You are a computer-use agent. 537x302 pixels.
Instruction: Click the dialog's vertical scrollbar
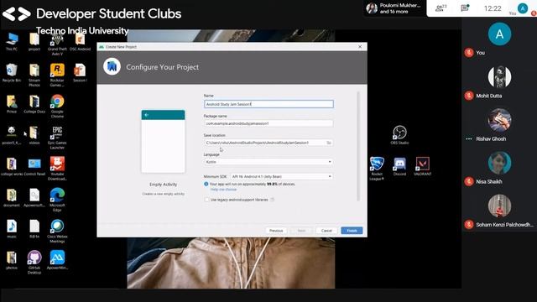pyautogui.click(x=358, y=147)
